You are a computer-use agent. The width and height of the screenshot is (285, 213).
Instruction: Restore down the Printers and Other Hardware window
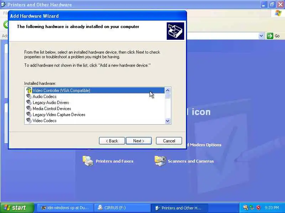[x=272, y=5]
